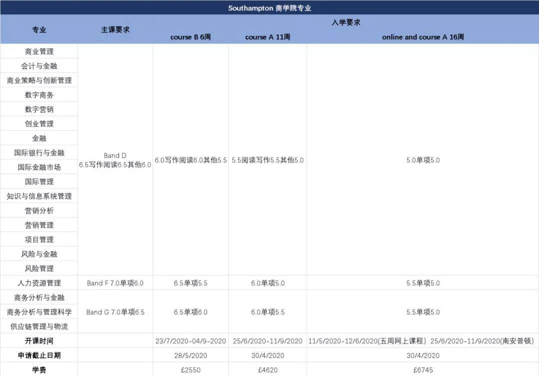Select the 专业 column header
The image size is (539, 376).
38,29
